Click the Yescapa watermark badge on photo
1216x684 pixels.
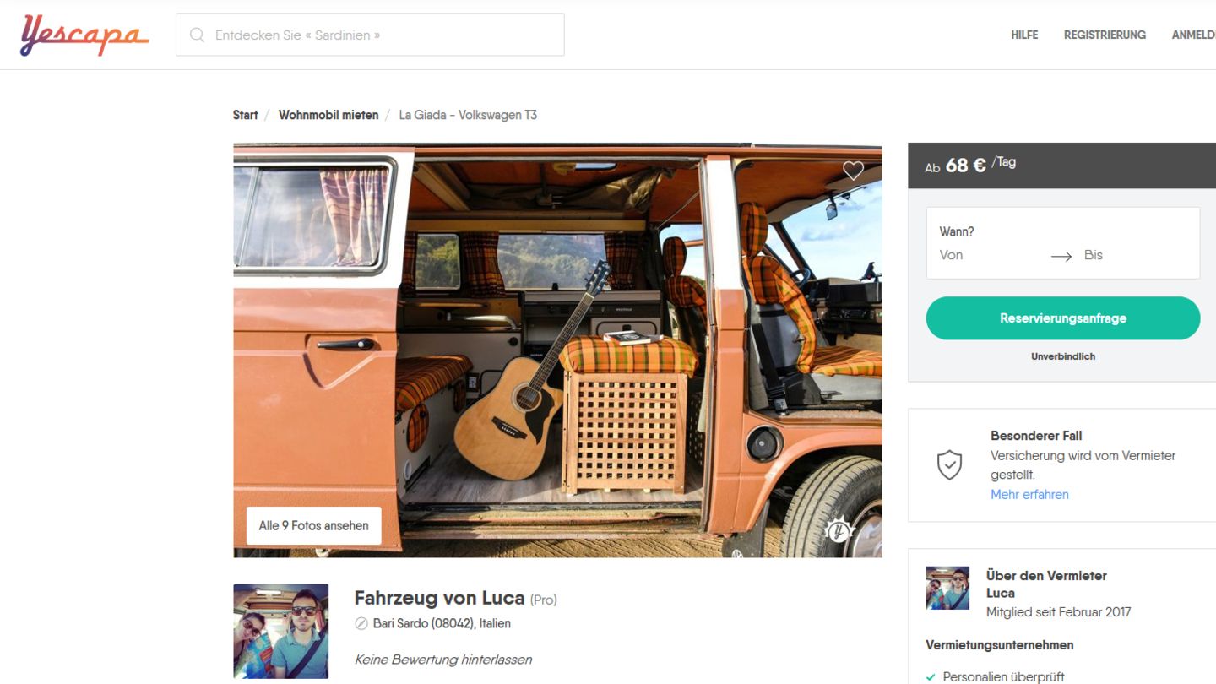[839, 531]
